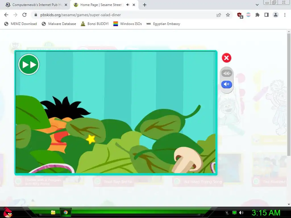The image size is (291, 218).
Task: Select the Home Page Sesame Street tab
Action: pyautogui.click(x=101, y=5)
